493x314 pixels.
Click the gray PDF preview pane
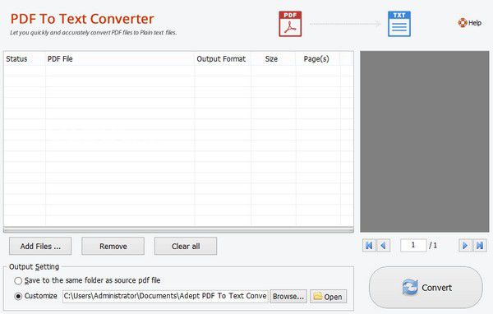(425, 141)
